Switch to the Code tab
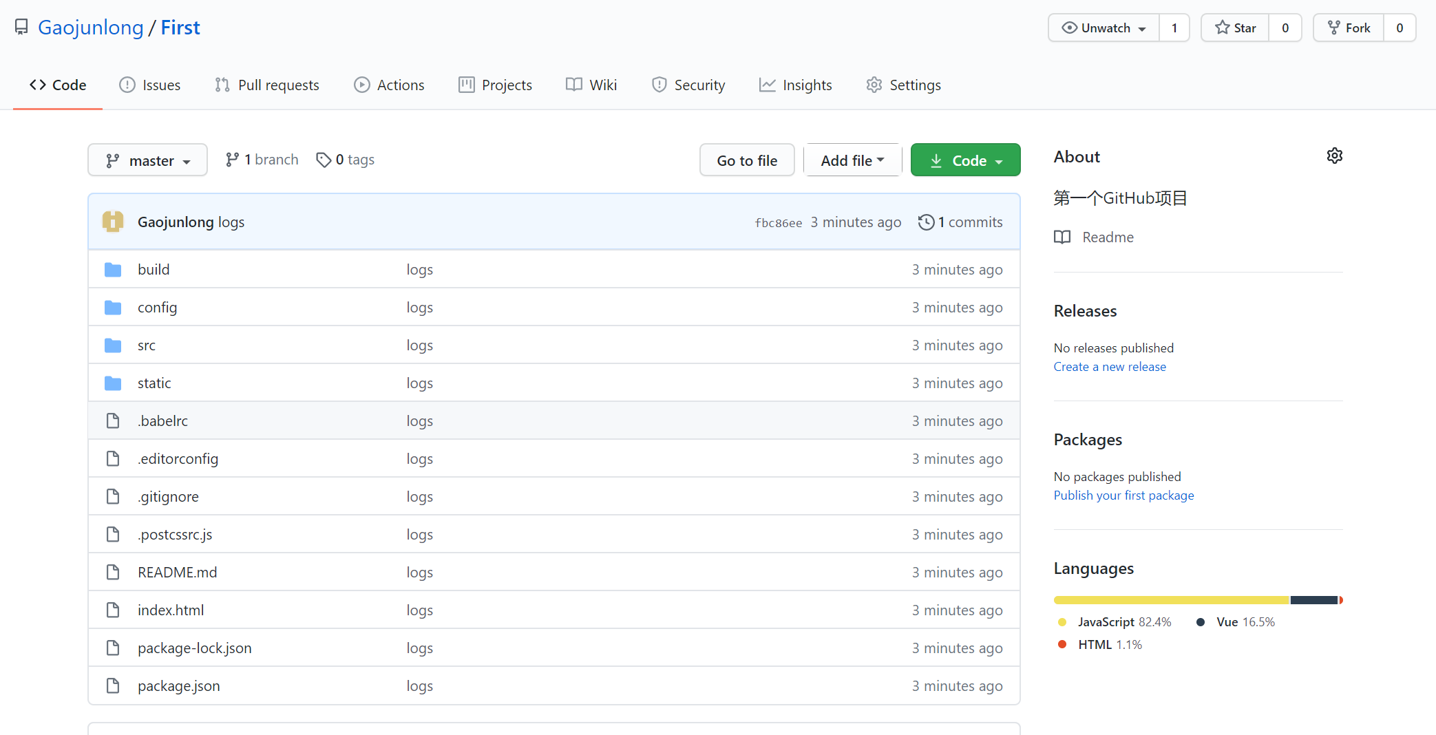The width and height of the screenshot is (1436, 735). tap(58, 85)
